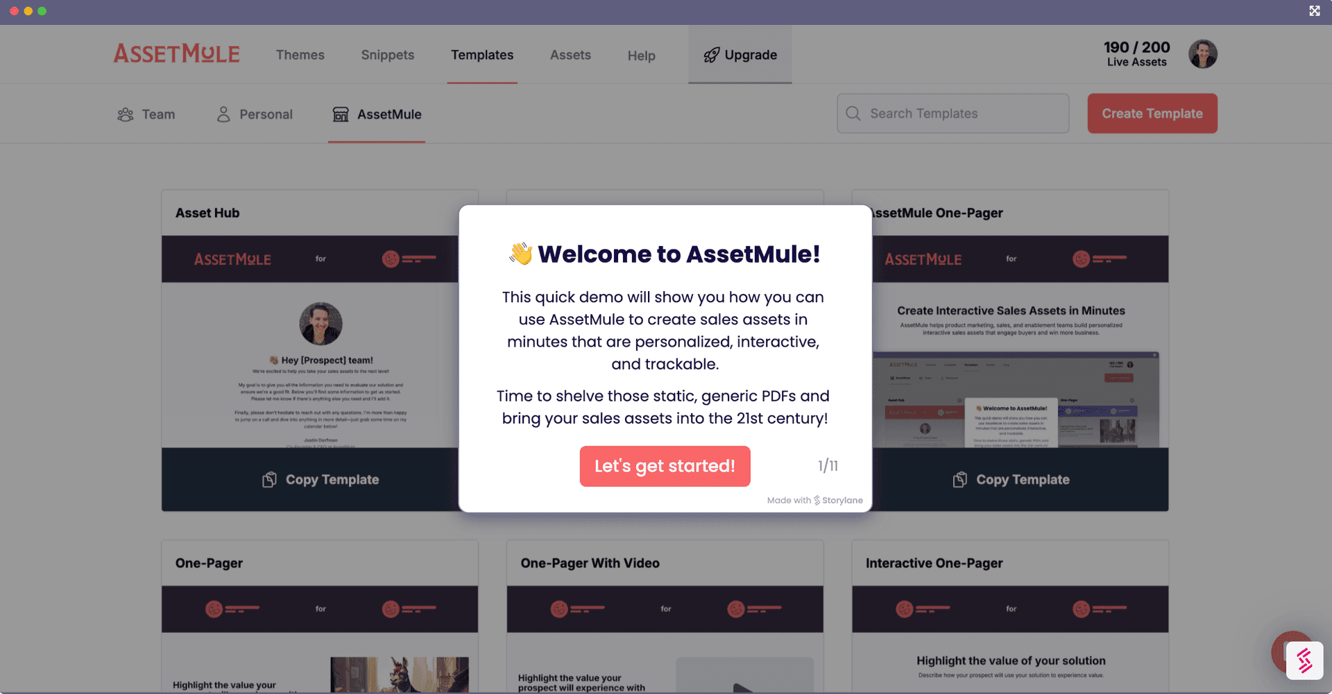Toggle fullscreen with the expand icon
The width and height of the screenshot is (1332, 694).
[x=1315, y=11]
